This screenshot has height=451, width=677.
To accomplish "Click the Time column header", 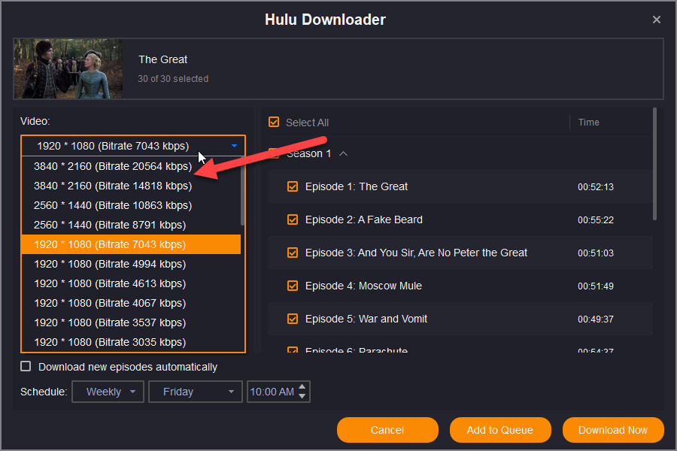I will [x=588, y=122].
